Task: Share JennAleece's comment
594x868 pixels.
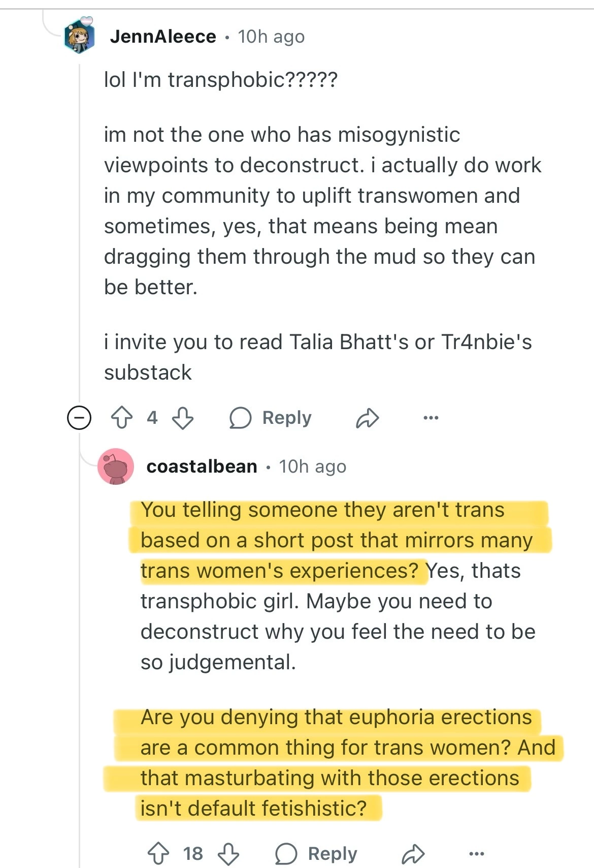Action: click(x=367, y=418)
